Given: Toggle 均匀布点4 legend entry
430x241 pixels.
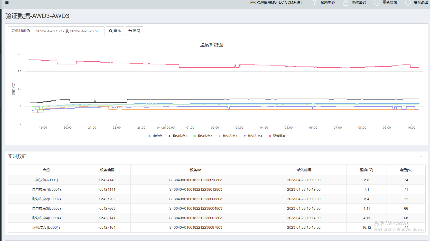Looking at the screenshot, I should coord(253,136).
